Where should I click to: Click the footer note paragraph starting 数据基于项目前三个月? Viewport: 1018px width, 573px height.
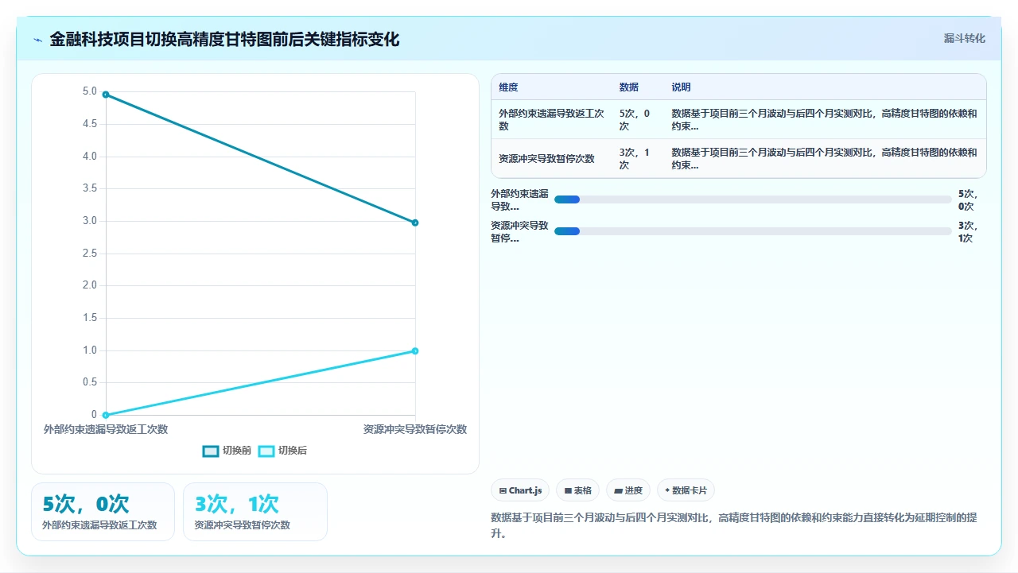pyautogui.click(x=734, y=525)
